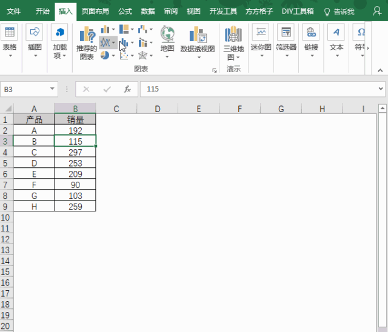This screenshot has height=332, width=388.
Task: Click the insert pie chart icon
Action: [x=105, y=55]
